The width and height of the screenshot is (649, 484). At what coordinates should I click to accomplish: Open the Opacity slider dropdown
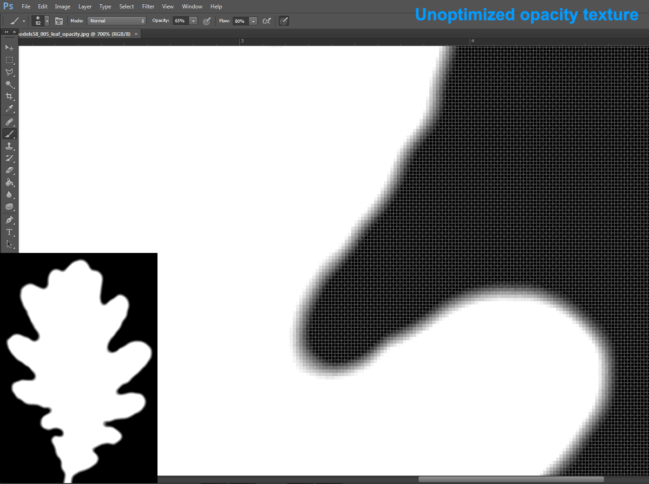(193, 20)
